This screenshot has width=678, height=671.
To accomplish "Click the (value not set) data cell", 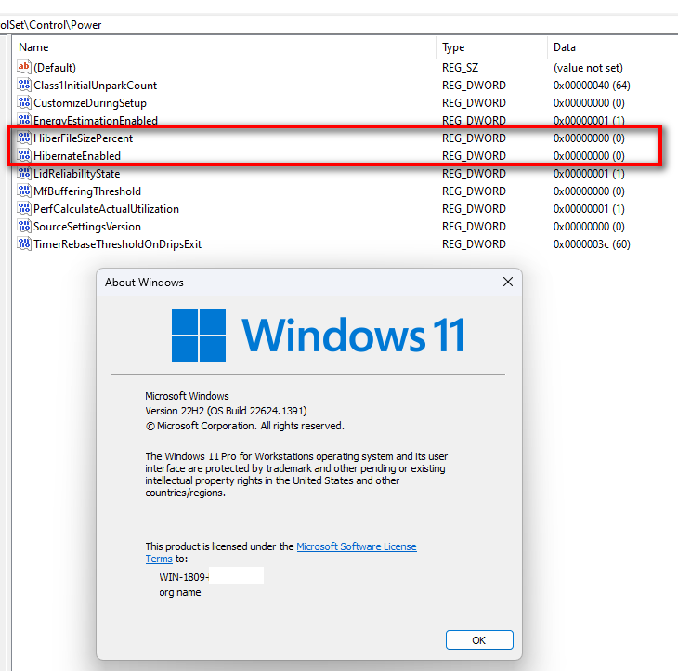I will coord(588,68).
